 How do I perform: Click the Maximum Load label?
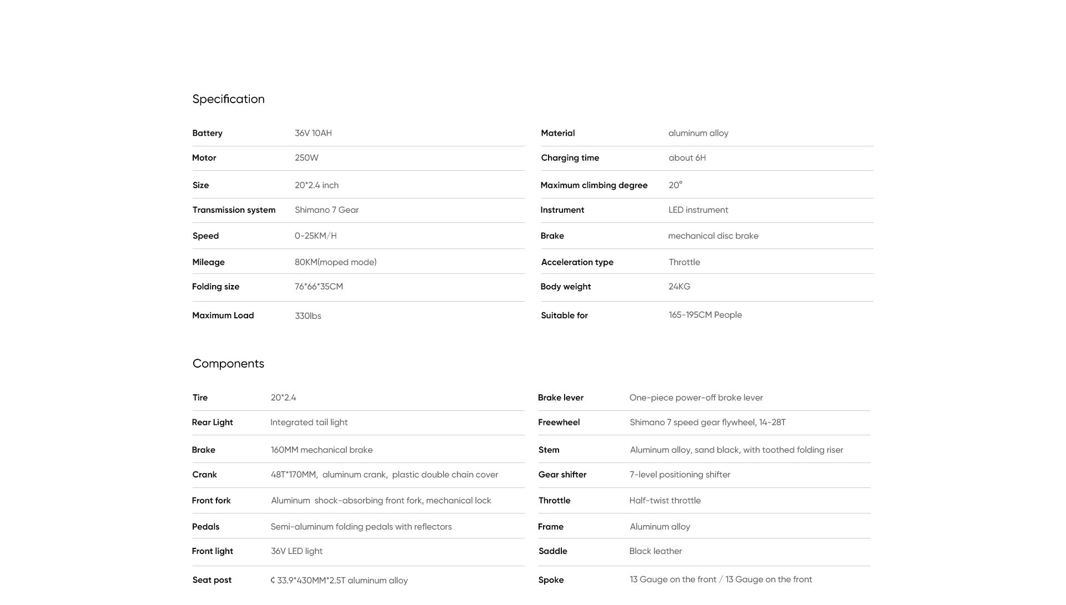pos(223,316)
